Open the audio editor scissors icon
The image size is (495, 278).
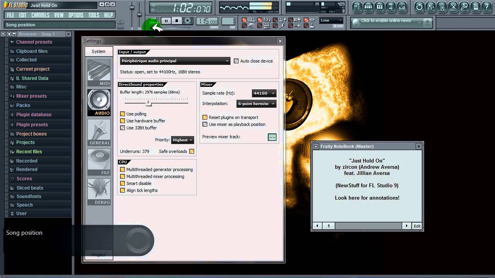coord(453,7)
